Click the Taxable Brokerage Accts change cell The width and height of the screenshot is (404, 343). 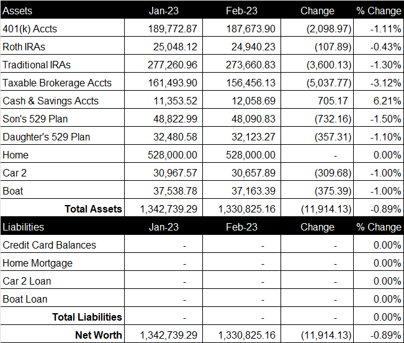click(317, 83)
